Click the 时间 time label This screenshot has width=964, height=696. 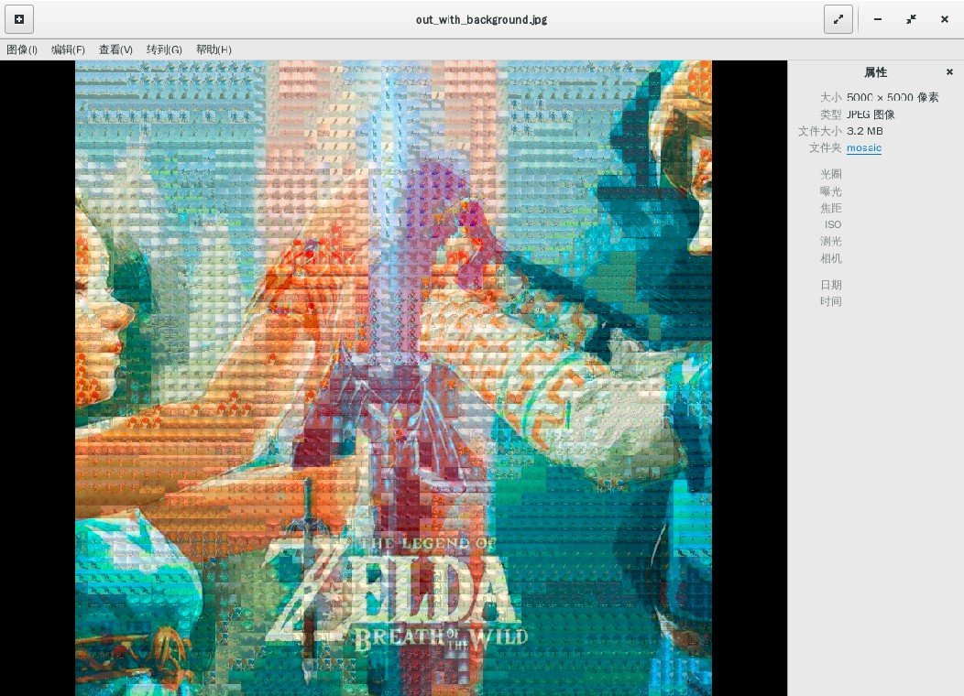click(x=830, y=301)
